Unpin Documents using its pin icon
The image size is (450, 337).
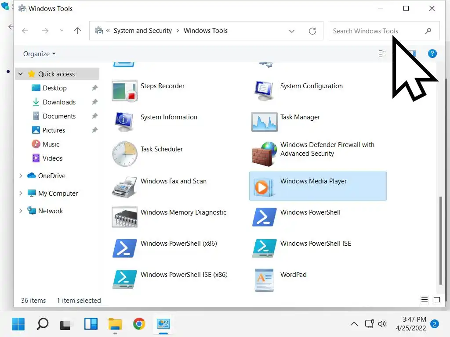95,116
